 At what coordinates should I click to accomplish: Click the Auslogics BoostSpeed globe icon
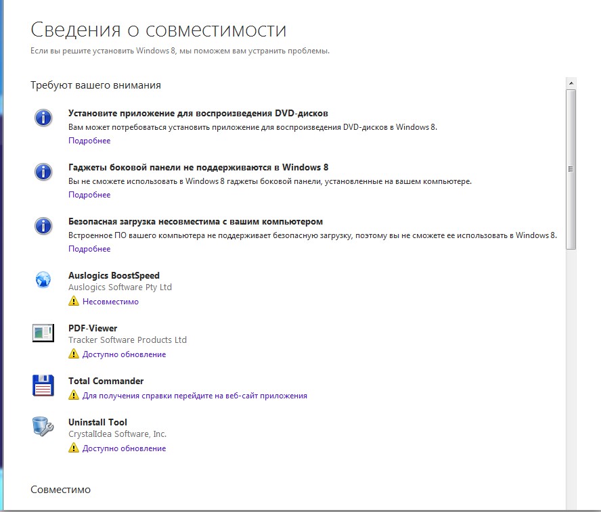(x=43, y=279)
